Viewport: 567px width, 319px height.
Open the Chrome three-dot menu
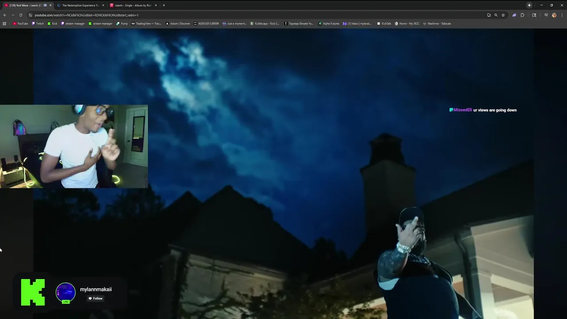(x=561, y=15)
